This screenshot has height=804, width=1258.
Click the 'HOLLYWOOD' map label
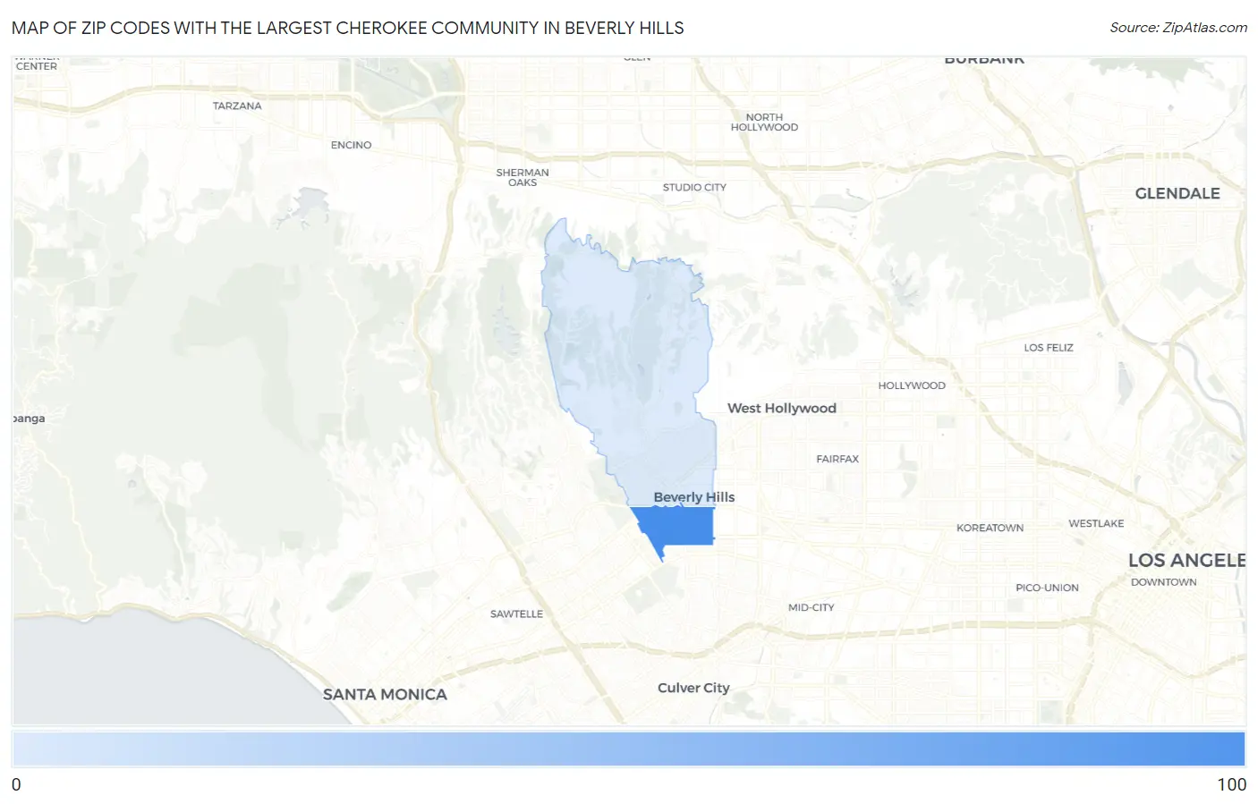[x=912, y=385]
